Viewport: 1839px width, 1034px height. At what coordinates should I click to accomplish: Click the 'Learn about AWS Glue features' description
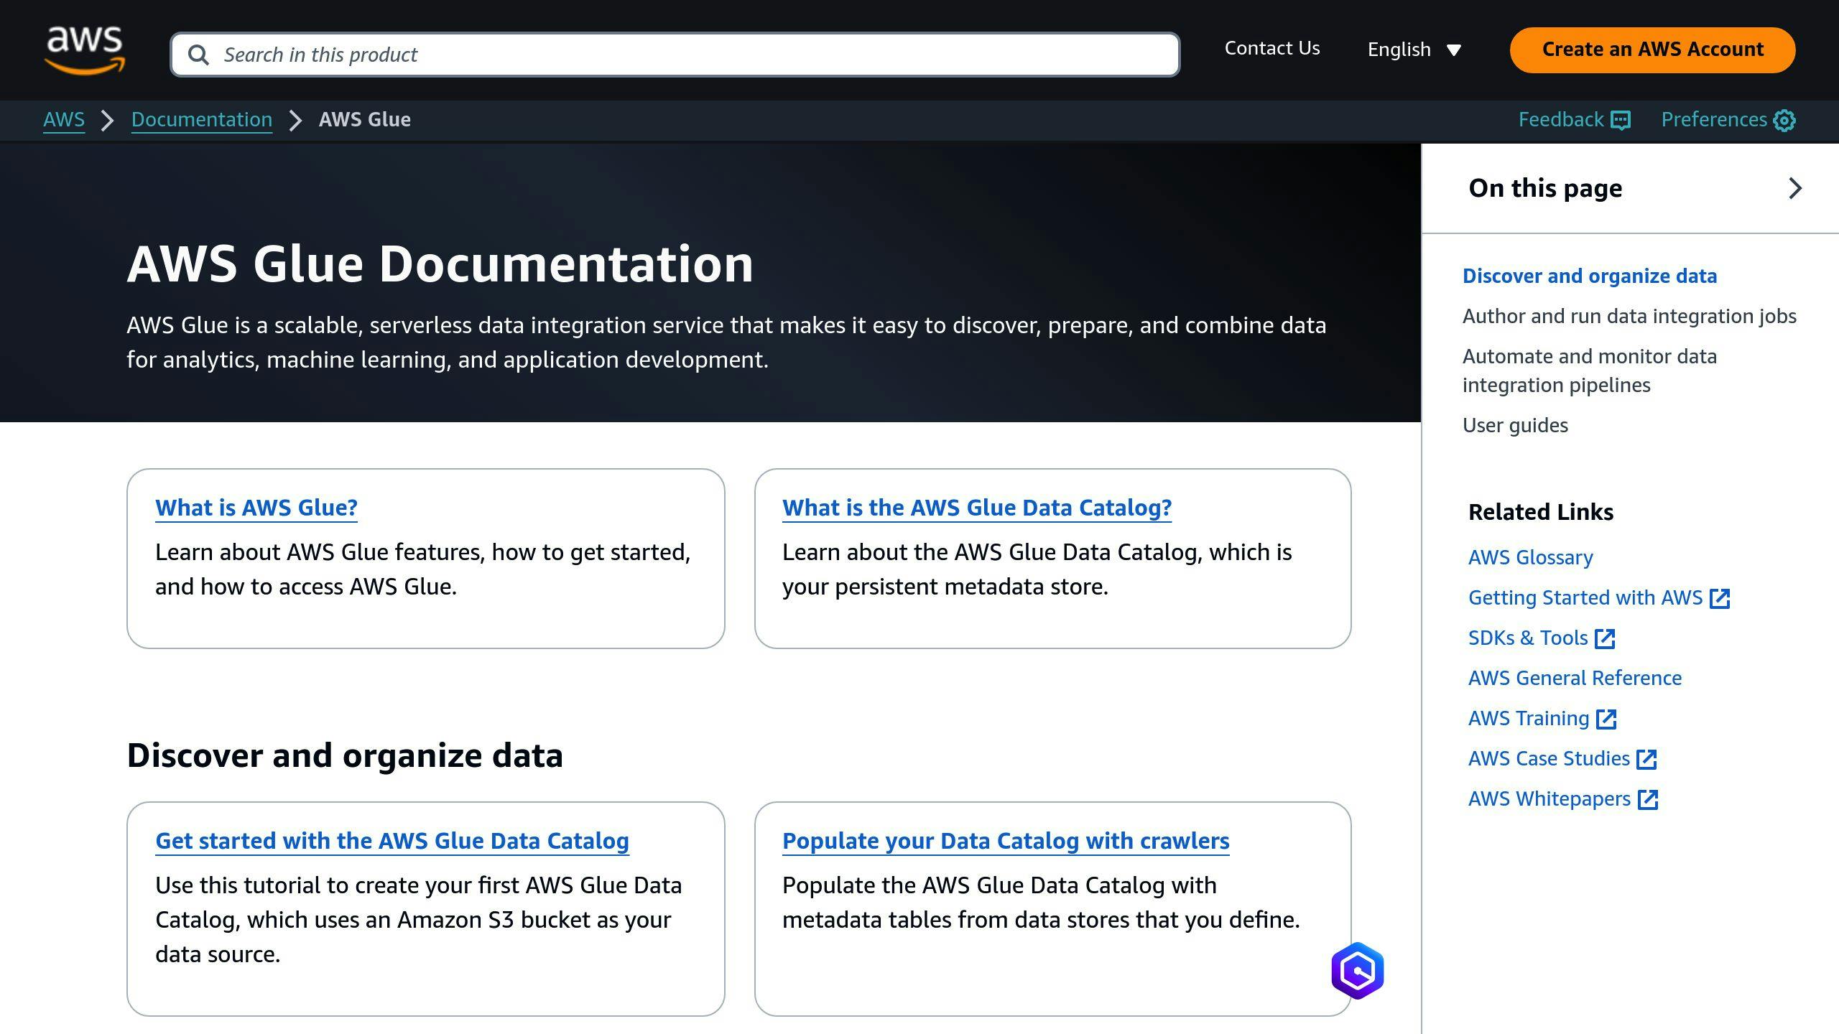pyautogui.click(x=422, y=569)
